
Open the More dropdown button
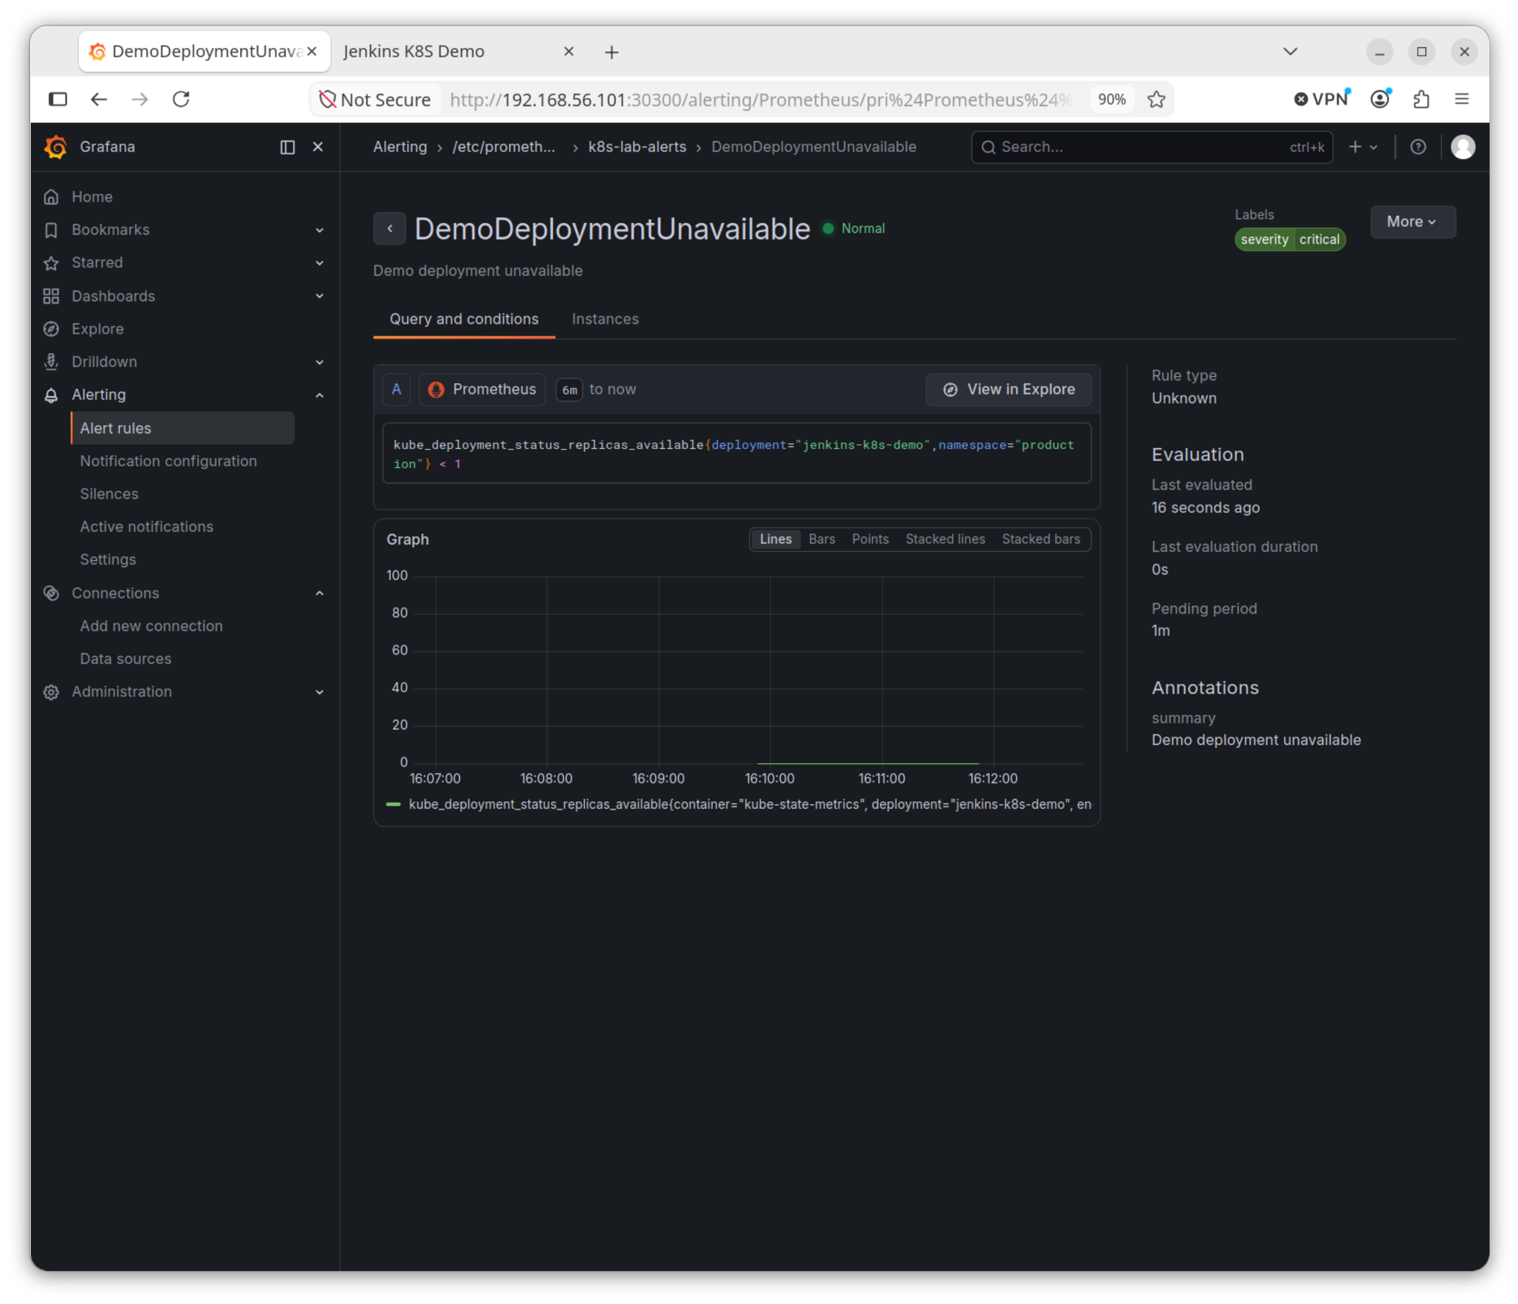(1413, 222)
